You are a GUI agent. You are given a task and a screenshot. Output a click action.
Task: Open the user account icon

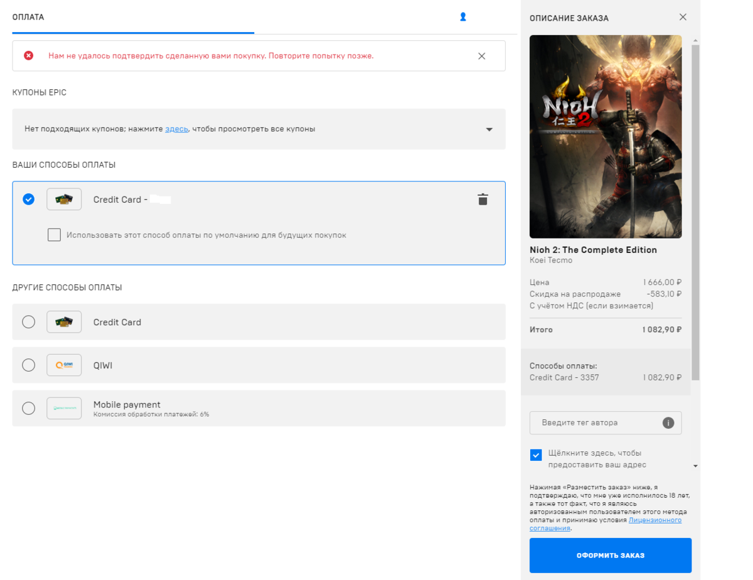(463, 17)
